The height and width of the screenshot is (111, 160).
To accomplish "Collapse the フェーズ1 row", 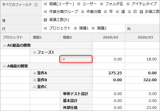I will [x=35, y=52].
